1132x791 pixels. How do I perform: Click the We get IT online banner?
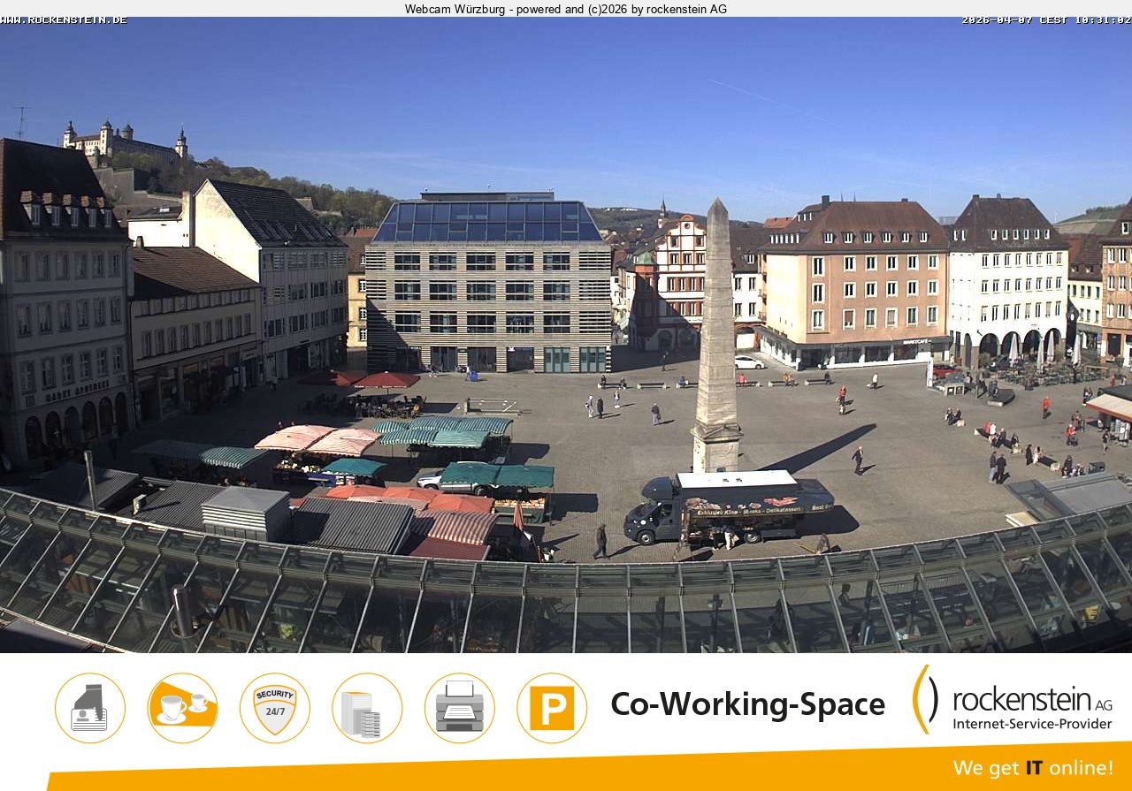click(x=1035, y=769)
